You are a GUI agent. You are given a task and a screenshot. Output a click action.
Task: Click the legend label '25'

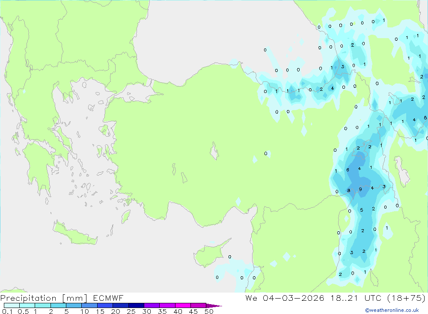131,311
